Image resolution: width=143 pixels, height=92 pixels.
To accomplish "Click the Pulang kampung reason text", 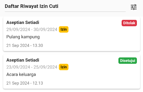I will 23,37.
